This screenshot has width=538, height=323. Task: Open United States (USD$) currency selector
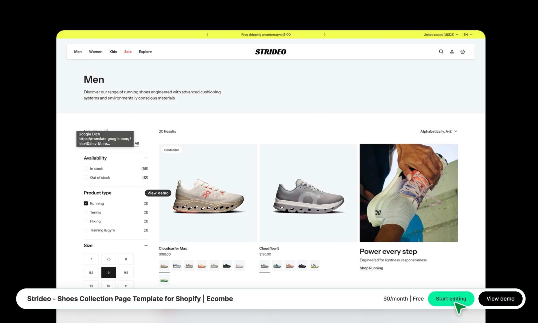point(441,34)
